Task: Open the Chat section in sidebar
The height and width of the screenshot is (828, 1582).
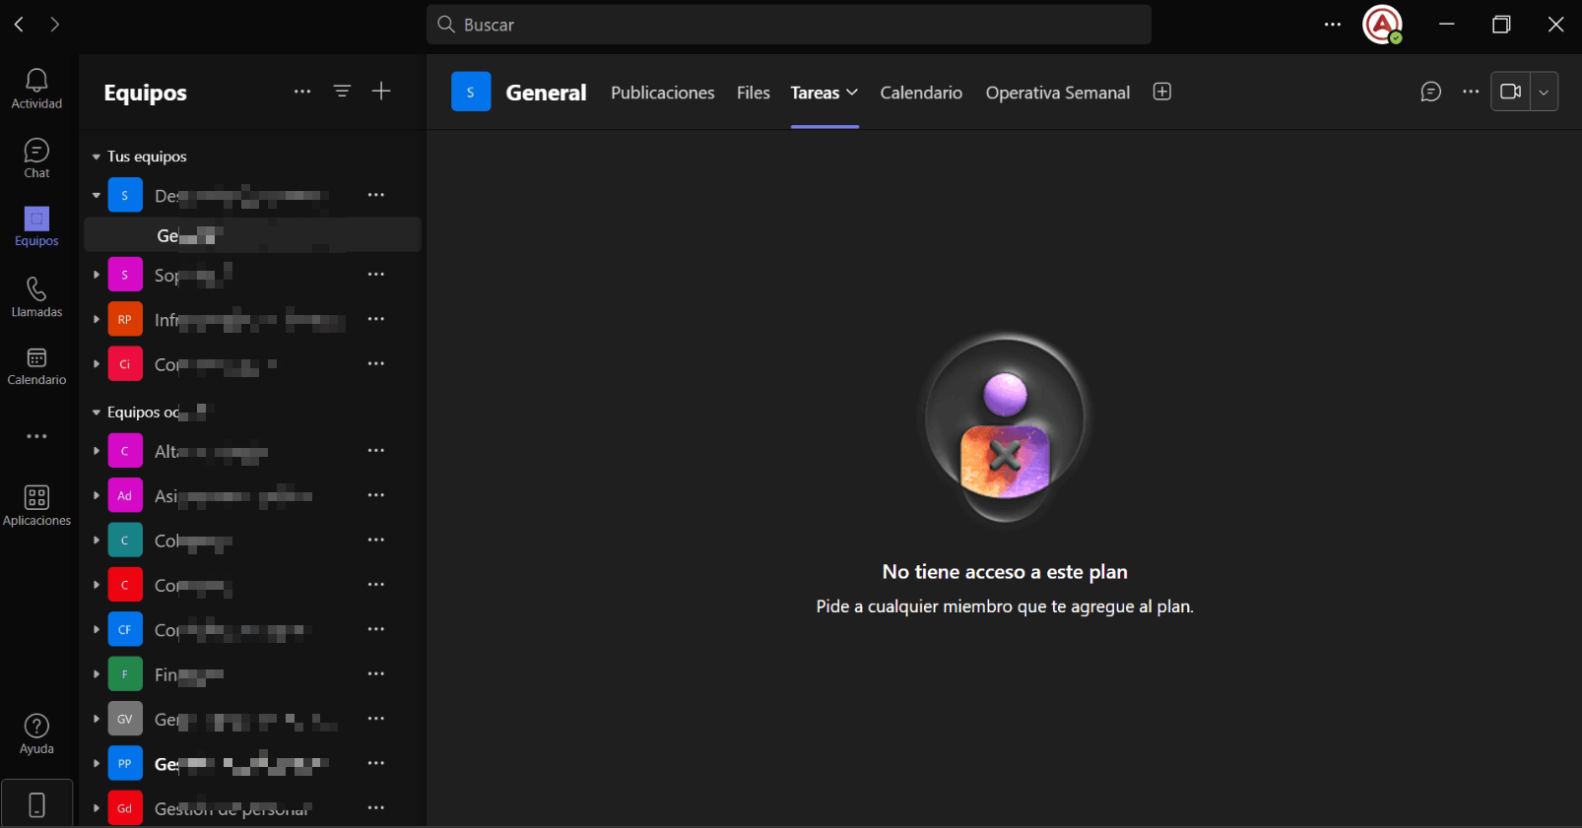Action: (36, 158)
